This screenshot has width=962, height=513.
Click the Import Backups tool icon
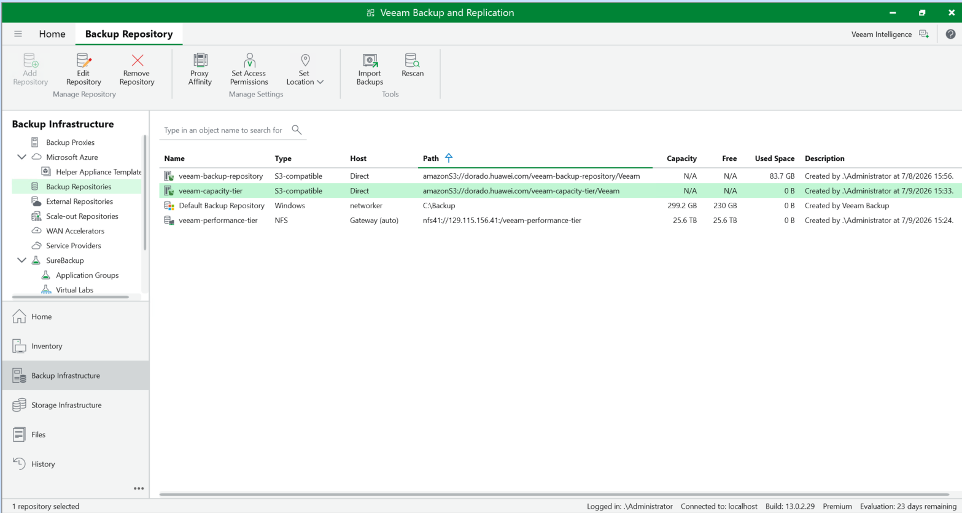pos(370,60)
